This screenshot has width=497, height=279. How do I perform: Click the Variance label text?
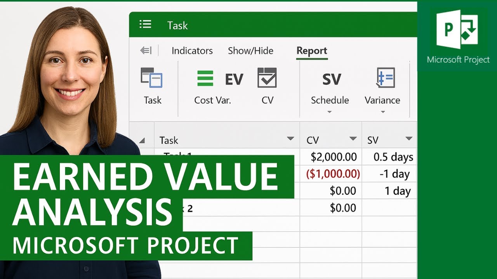[382, 100]
